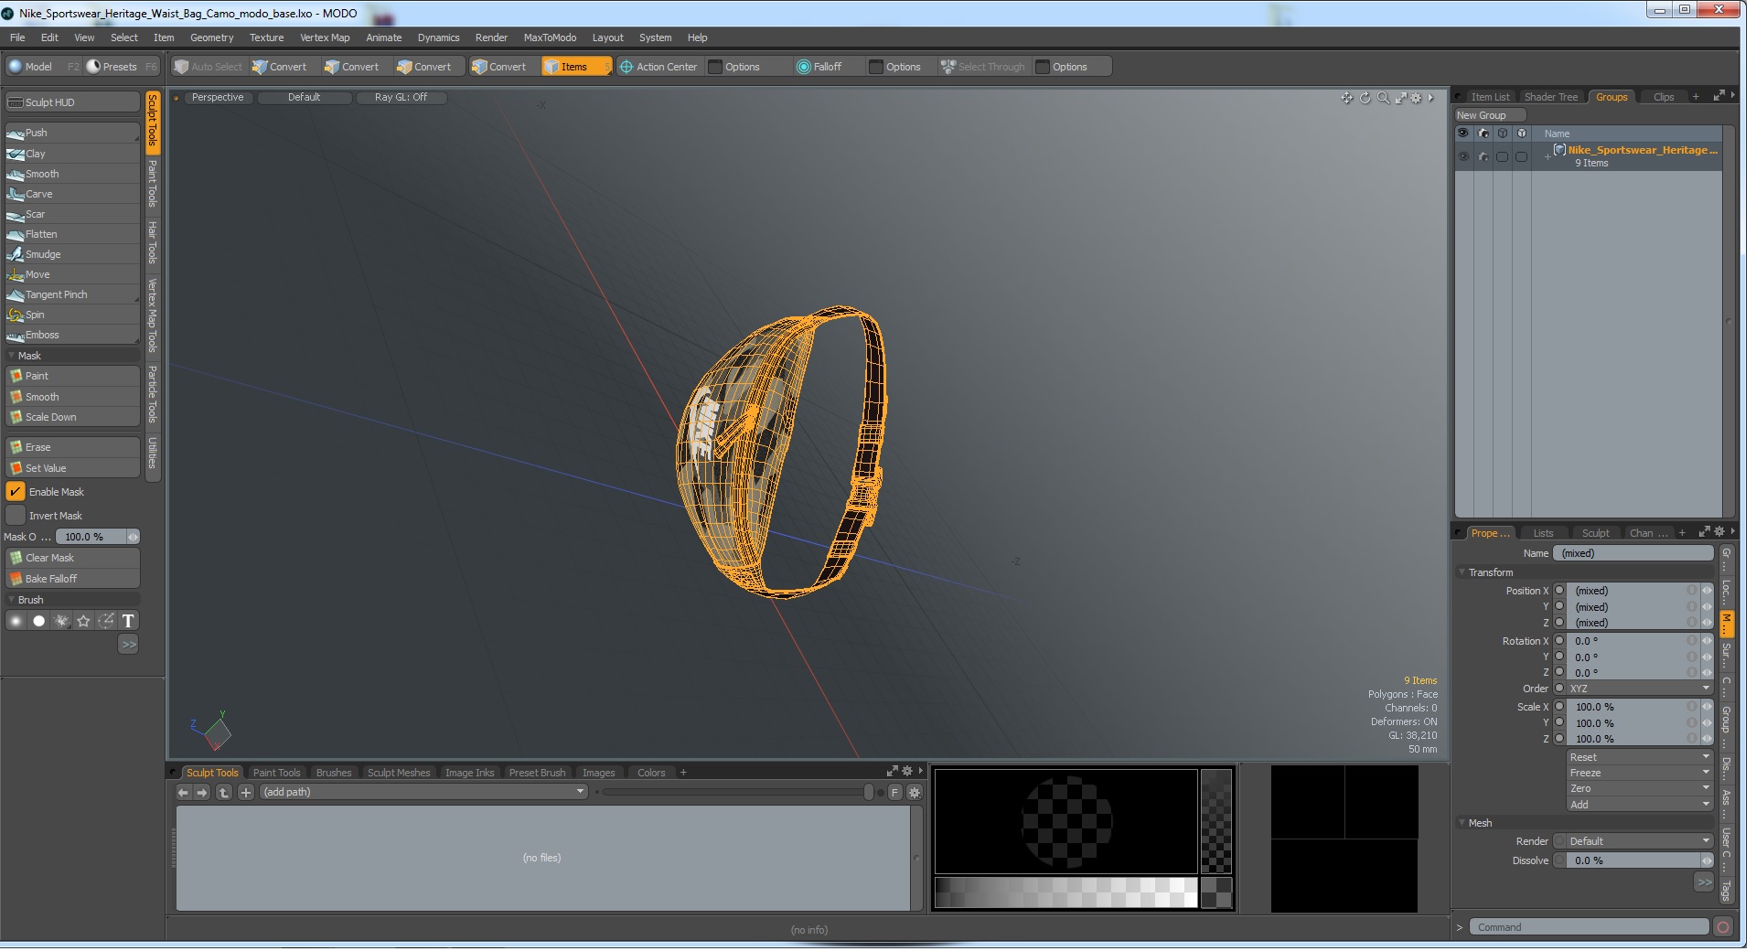Click the viewport zoom magnifier icon

(x=1384, y=99)
